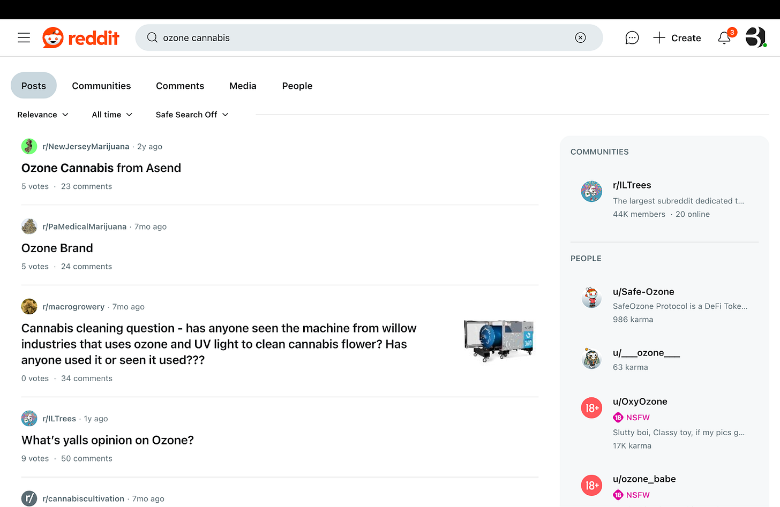Open the r/PaMedicalMarijuana subreddit link
The image size is (780, 507).
pyautogui.click(x=85, y=226)
